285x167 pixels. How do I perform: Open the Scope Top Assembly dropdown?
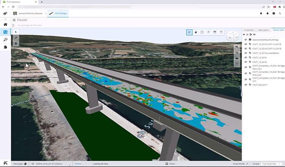pyautogui.click(x=272, y=164)
